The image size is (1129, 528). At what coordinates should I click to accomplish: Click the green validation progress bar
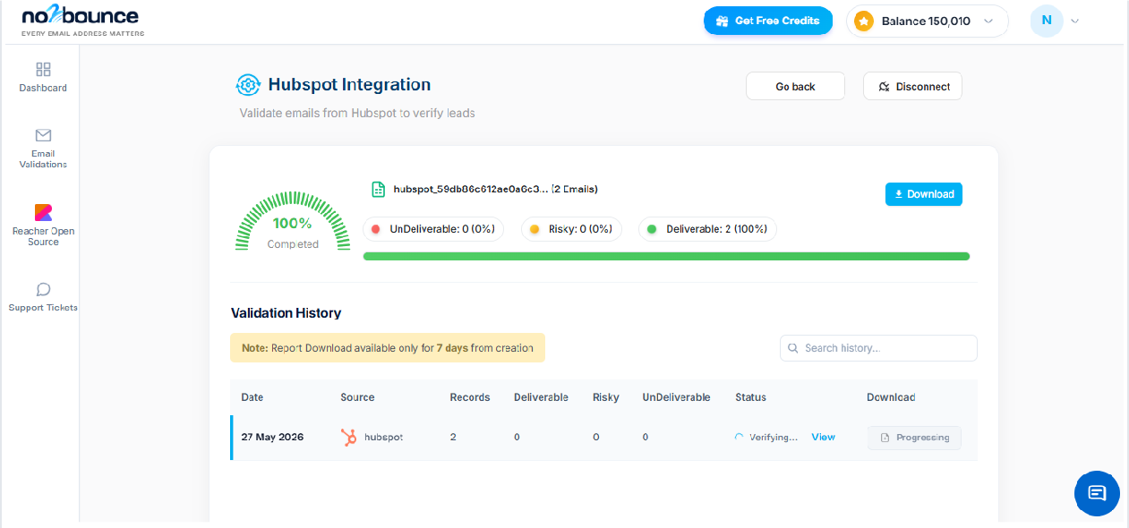pyautogui.click(x=666, y=256)
